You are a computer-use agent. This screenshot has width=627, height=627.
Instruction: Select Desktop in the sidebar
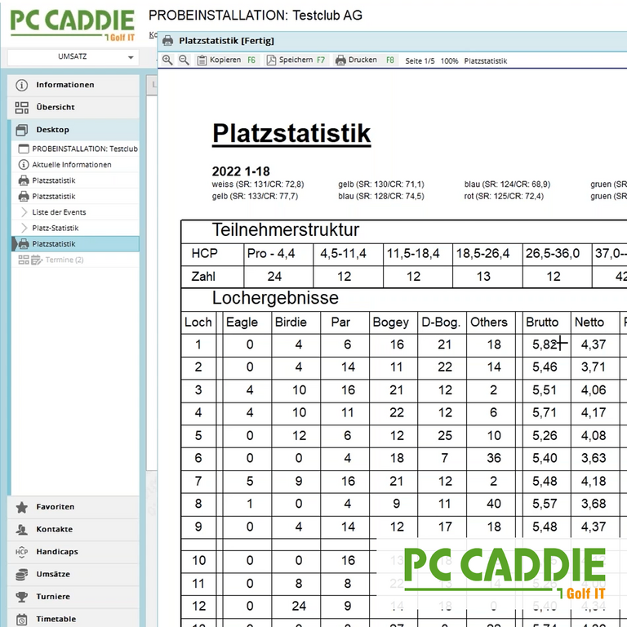[73, 130]
